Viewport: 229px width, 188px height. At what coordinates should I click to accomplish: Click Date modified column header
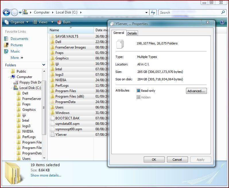101,30
